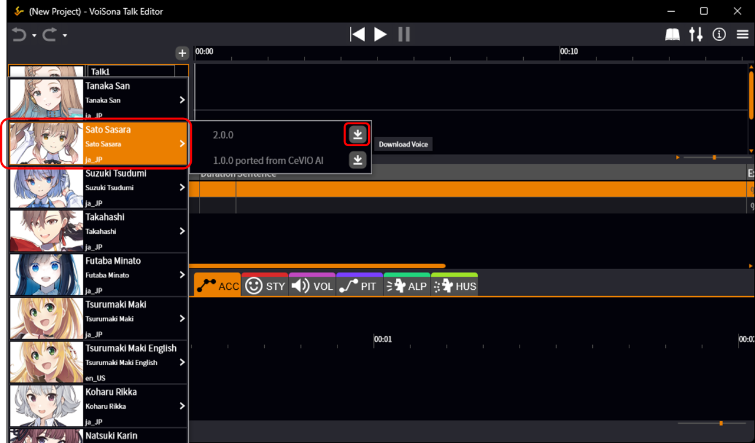Screen dimensions: 755x443
Task: Expand Tsurumaki Maki ja_JP voice chevron
Action: (x=182, y=318)
